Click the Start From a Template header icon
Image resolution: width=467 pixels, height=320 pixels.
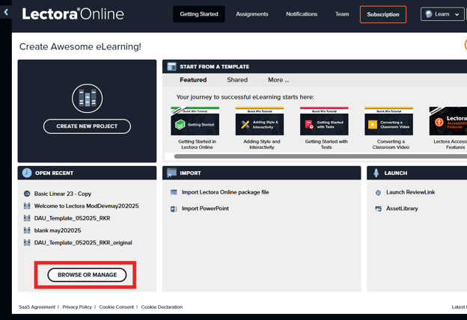(172, 67)
